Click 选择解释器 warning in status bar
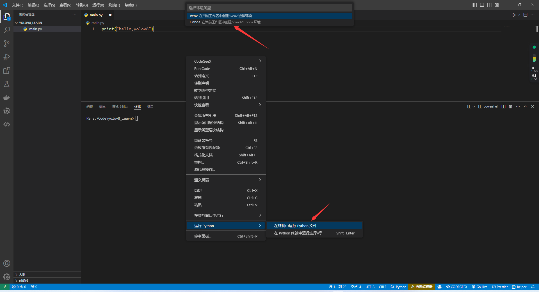 coord(422,287)
